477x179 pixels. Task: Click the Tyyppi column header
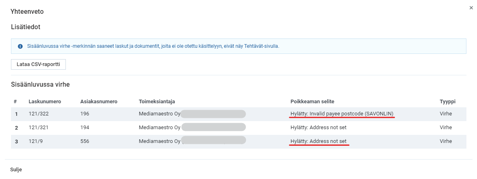pos(448,101)
